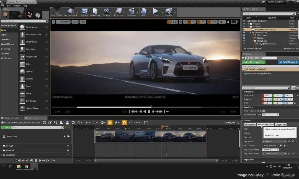Click Chrome in the Windows taskbar

click(27, 167)
